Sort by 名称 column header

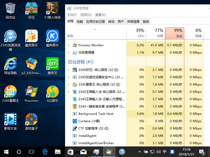(x=96, y=33)
